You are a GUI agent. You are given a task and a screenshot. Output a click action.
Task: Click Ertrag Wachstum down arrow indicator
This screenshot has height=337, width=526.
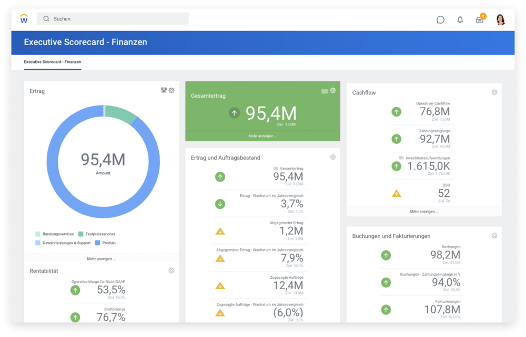click(x=220, y=204)
